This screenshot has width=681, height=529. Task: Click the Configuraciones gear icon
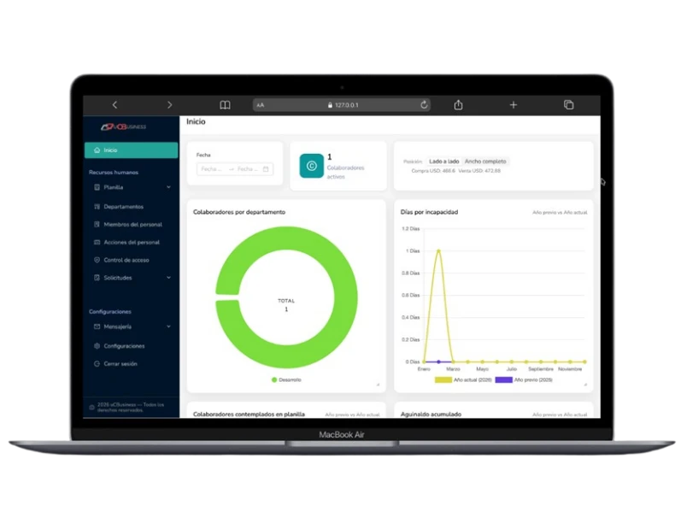[x=97, y=346]
